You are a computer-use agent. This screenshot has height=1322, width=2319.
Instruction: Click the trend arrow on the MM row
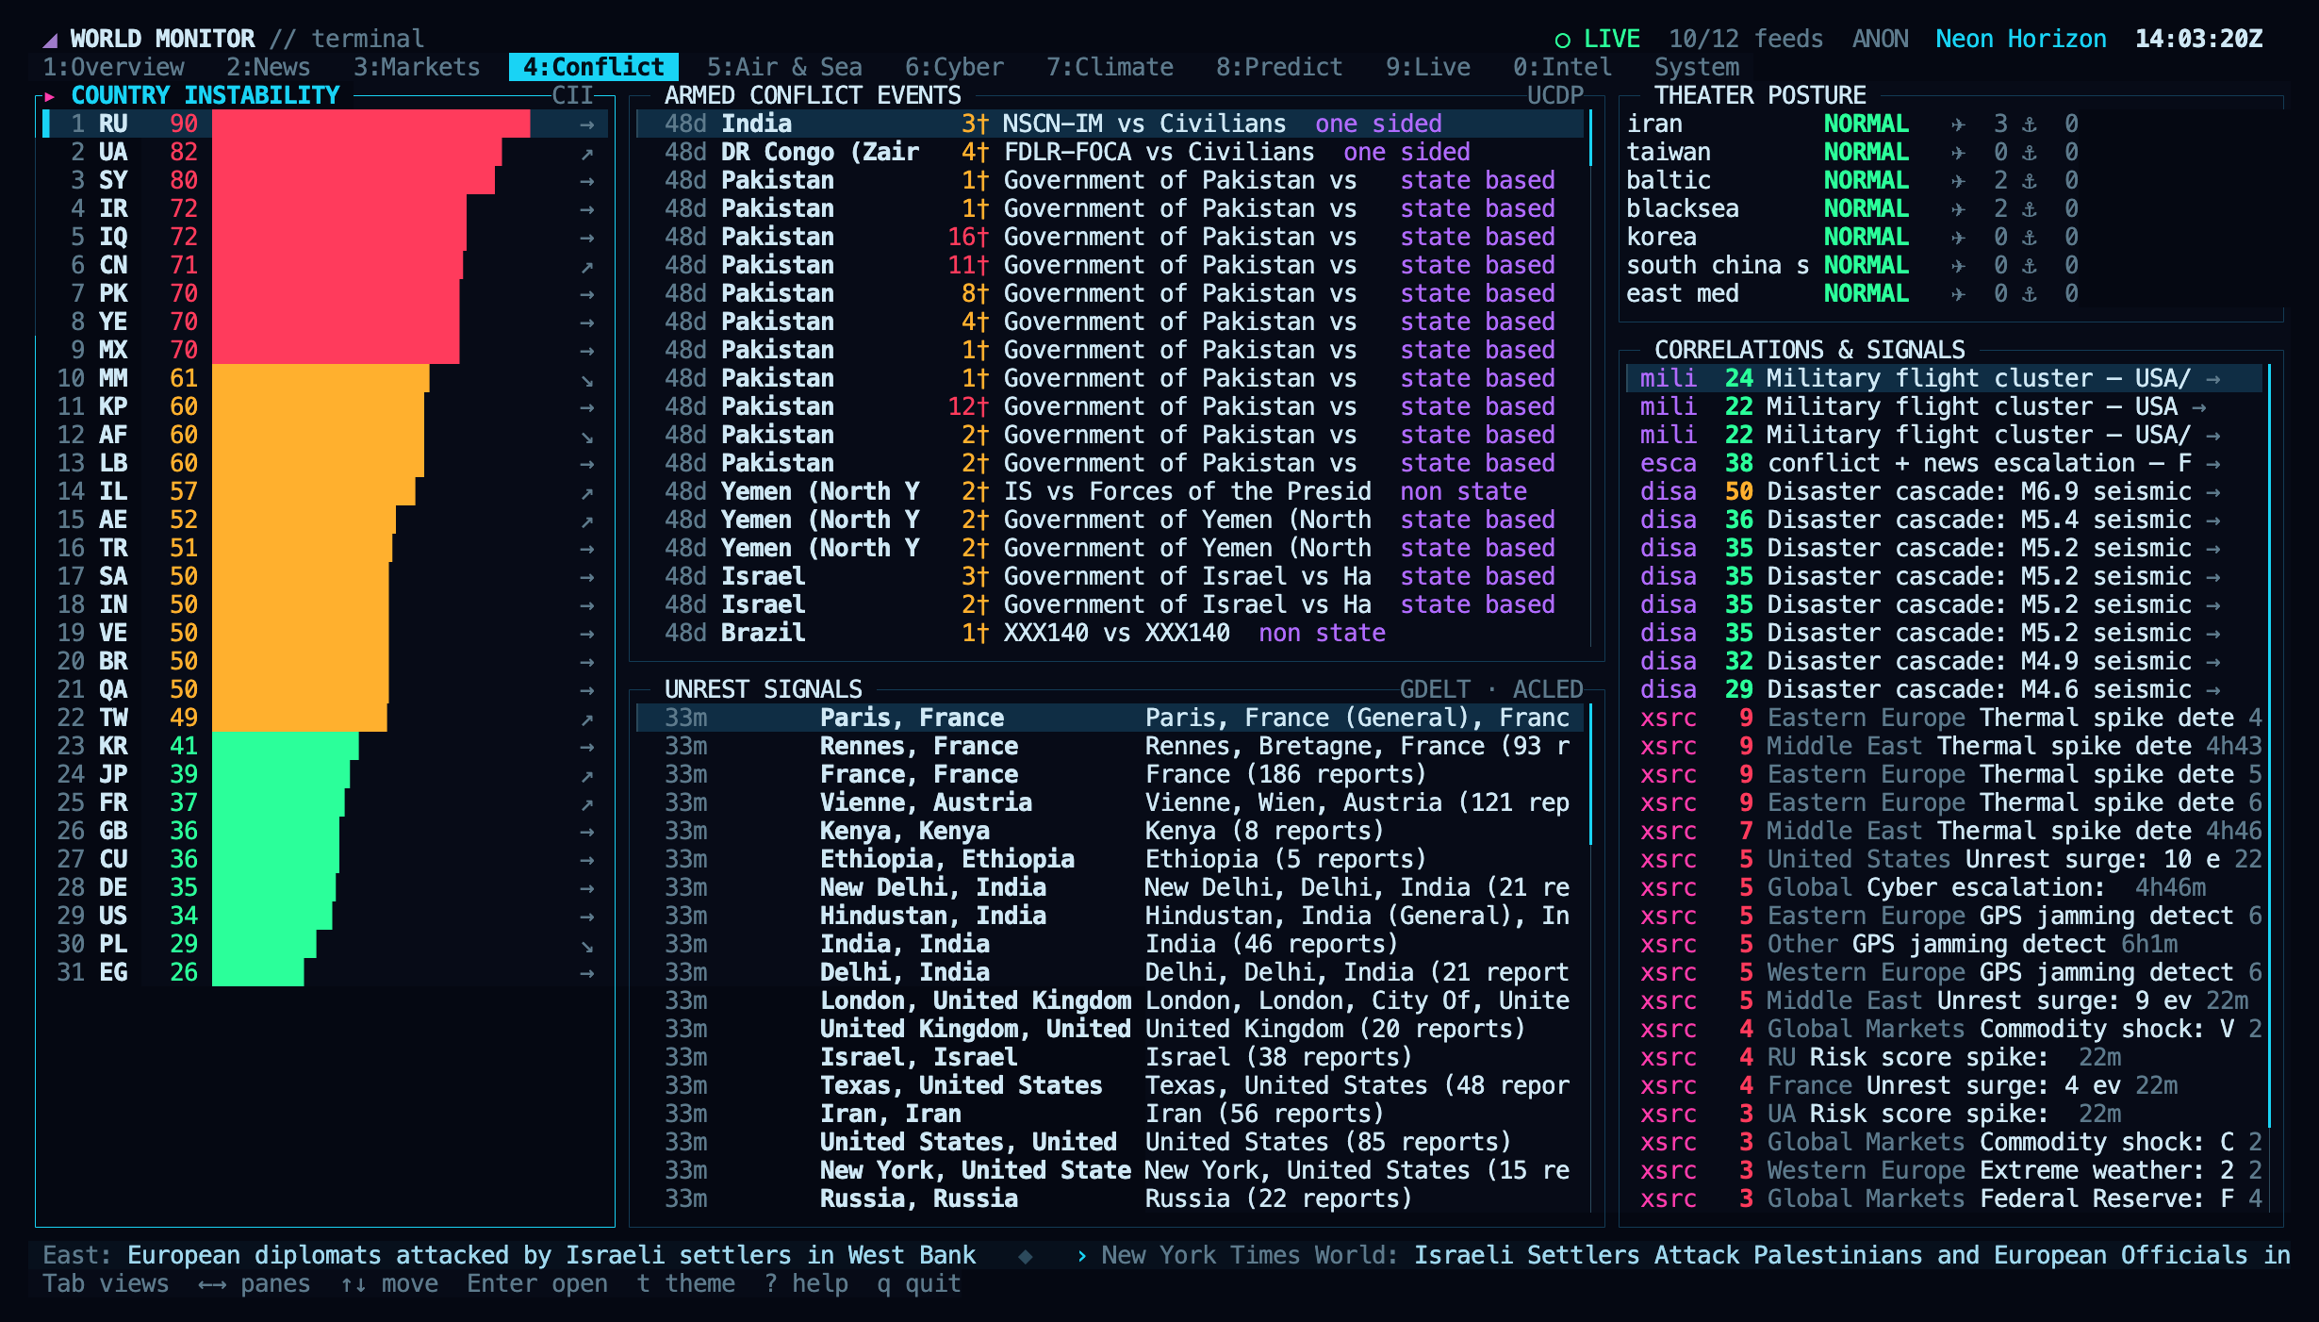point(586,379)
